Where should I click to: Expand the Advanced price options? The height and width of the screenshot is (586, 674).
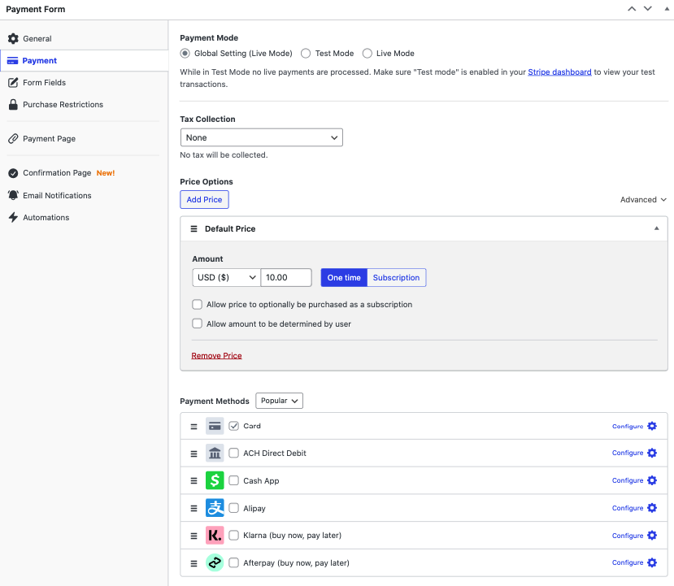click(643, 200)
